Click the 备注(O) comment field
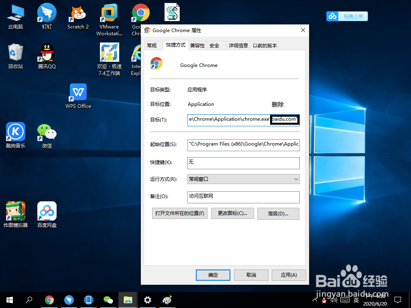411x308 pixels. [244, 197]
